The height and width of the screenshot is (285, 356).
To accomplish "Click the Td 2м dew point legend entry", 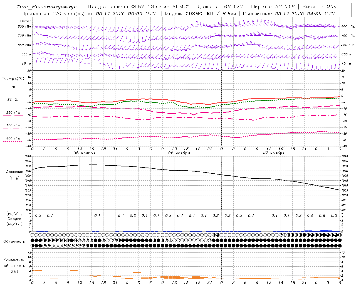I will click(13, 100).
